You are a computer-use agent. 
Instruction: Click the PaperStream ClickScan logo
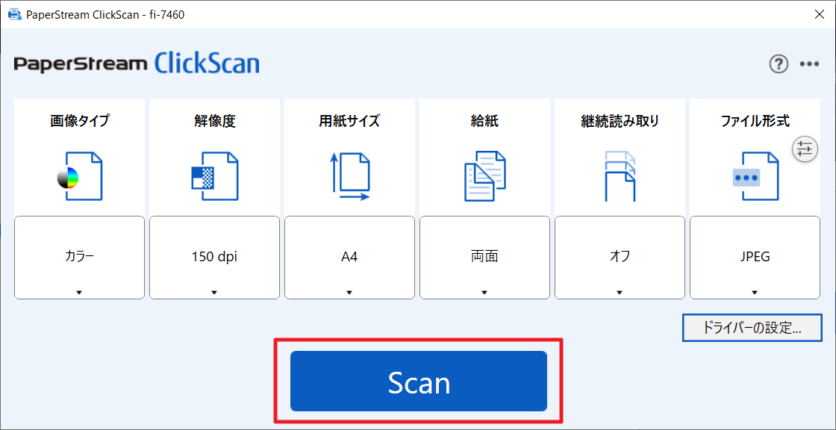tap(137, 64)
